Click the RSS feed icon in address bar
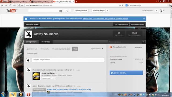This screenshot has height=97, width=172. [120, 5]
